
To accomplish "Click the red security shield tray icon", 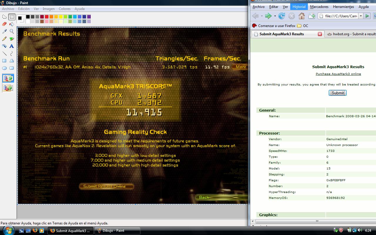I will click(x=341, y=231).
